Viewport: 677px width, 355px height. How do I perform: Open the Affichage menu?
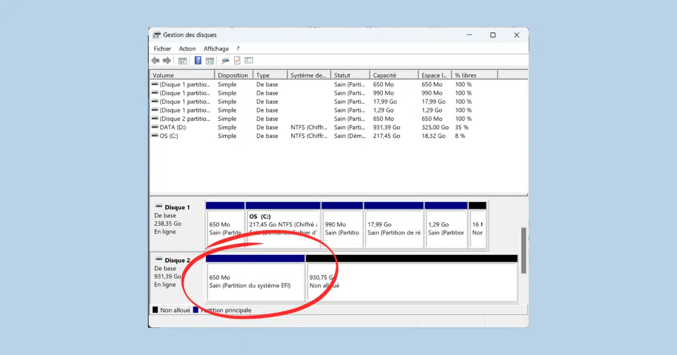[216, 48]
